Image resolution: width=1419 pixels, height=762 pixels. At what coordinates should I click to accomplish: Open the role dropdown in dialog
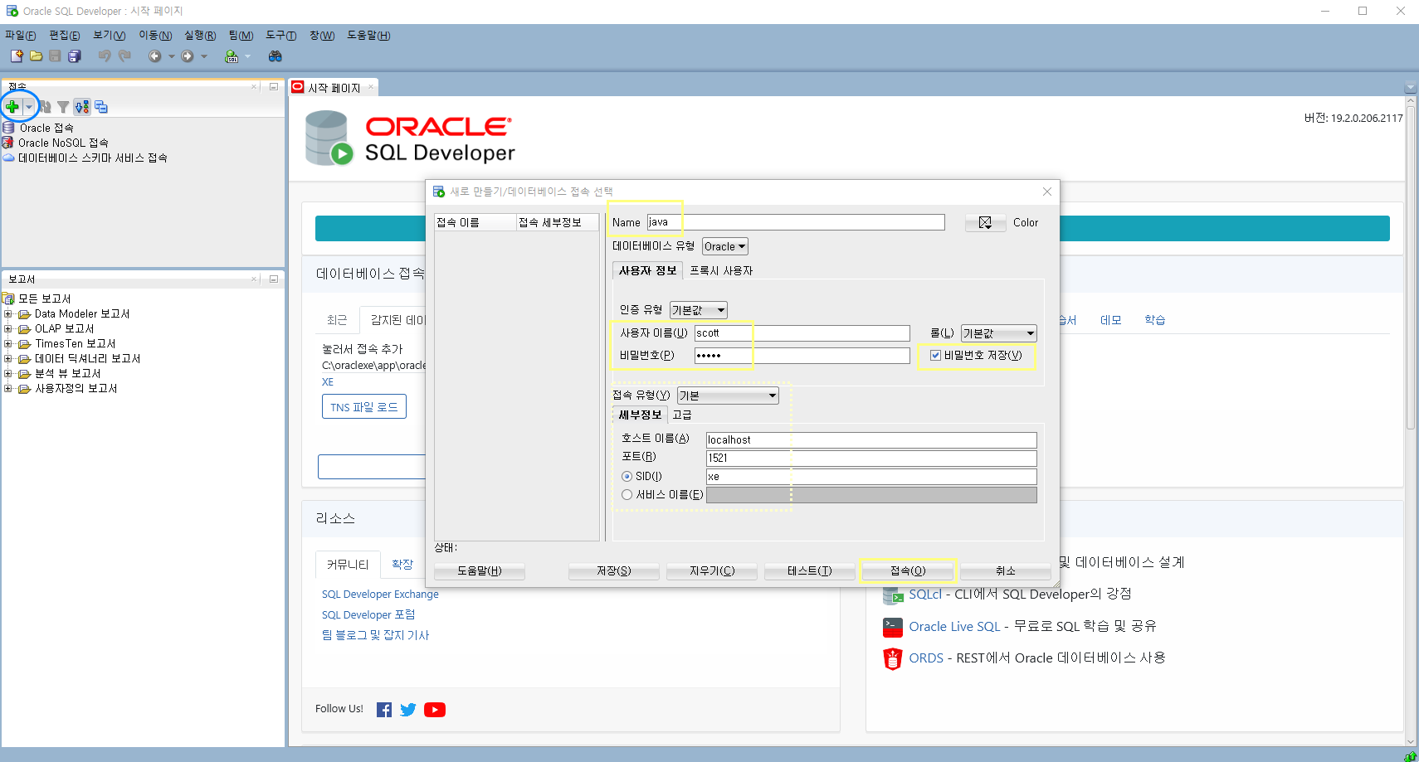[x=999, y=333]
